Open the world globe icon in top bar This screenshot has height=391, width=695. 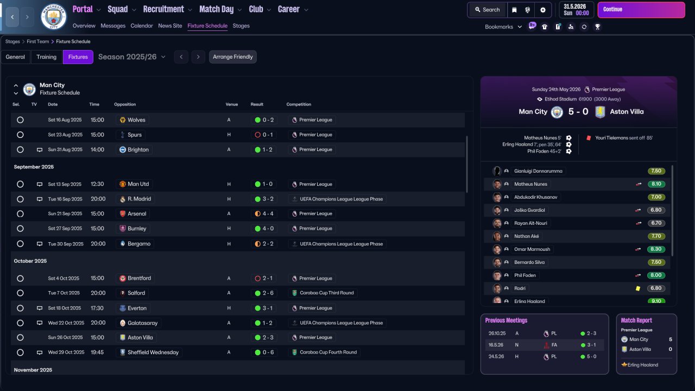(528, 10)
